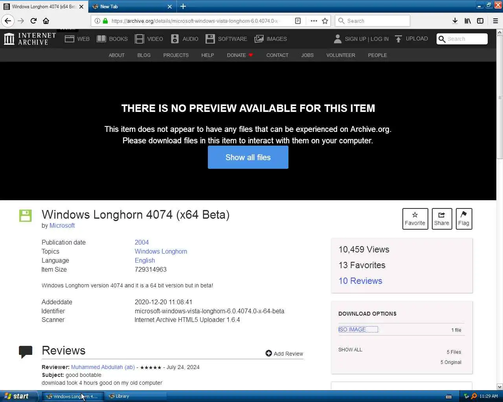Open page actions three-dot menu
503x402 pixels.
click(x=314, y=21)
